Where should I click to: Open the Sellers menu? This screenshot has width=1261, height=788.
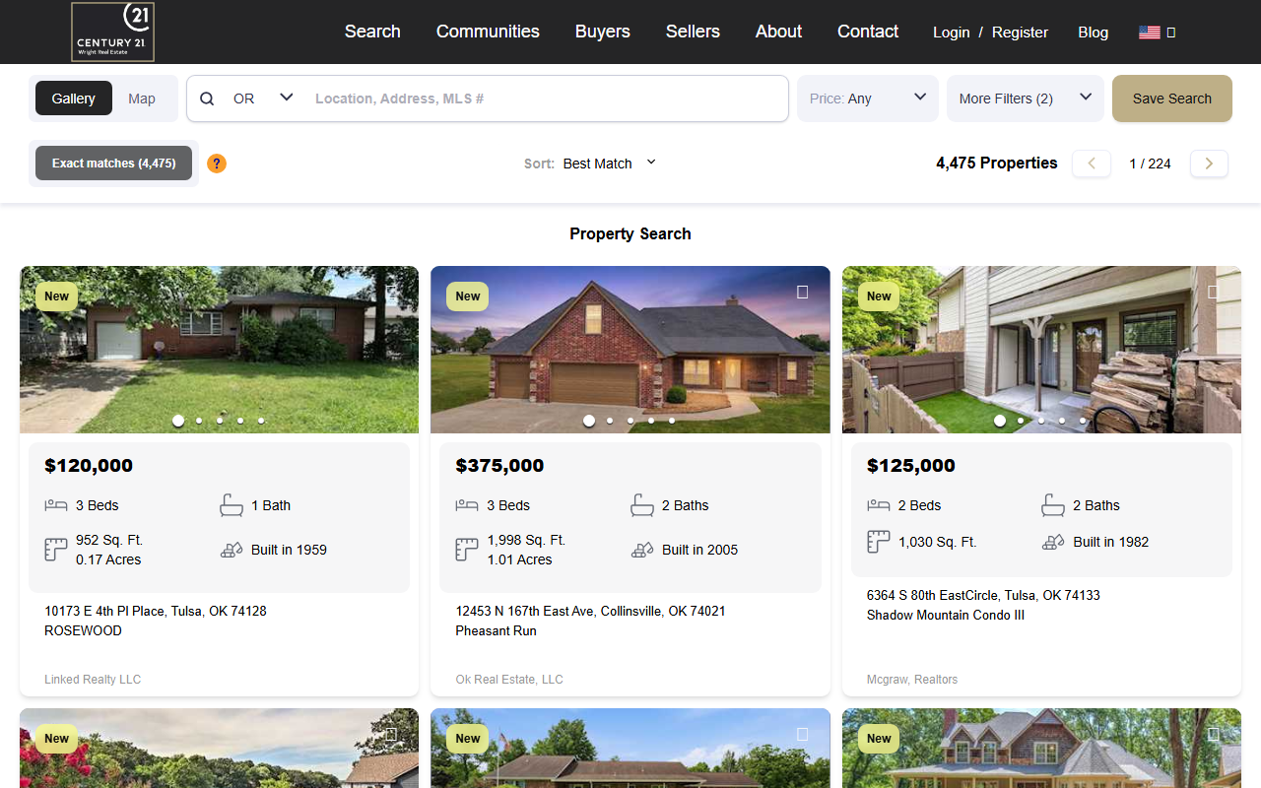click(693, 32)
